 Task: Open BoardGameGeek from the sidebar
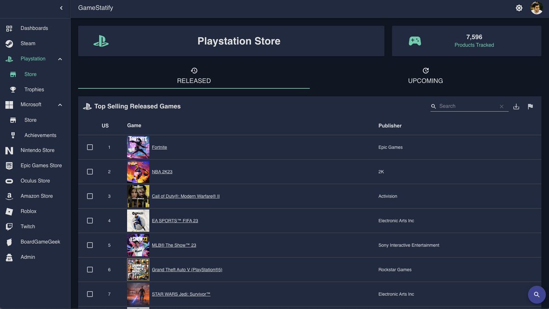click(40, 242)
